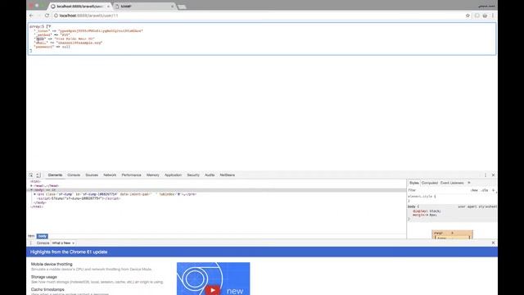Viewport: 524px width, 295px height.
Task: Open a new browser tab
Action: [x=182, y=7]
